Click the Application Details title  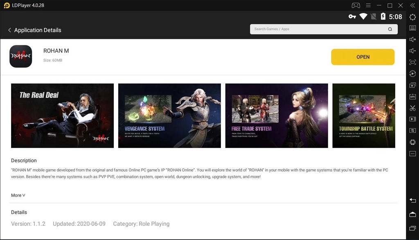pyautogui.click(x=38, y=30)
